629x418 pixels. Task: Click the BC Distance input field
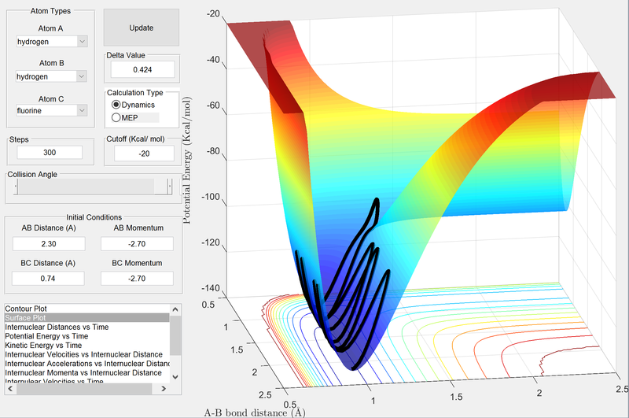pyautogui.click(x=48, y=278)
